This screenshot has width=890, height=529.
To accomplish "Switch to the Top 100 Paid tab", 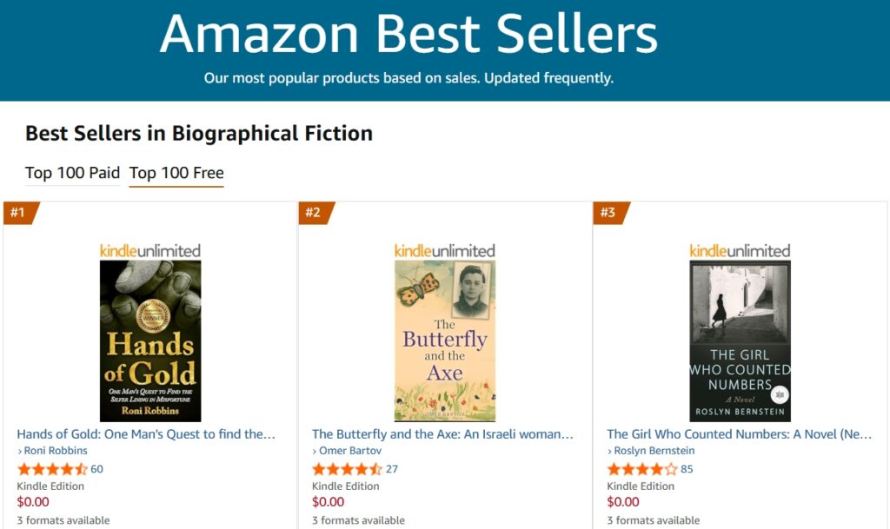I will (72, 172).
